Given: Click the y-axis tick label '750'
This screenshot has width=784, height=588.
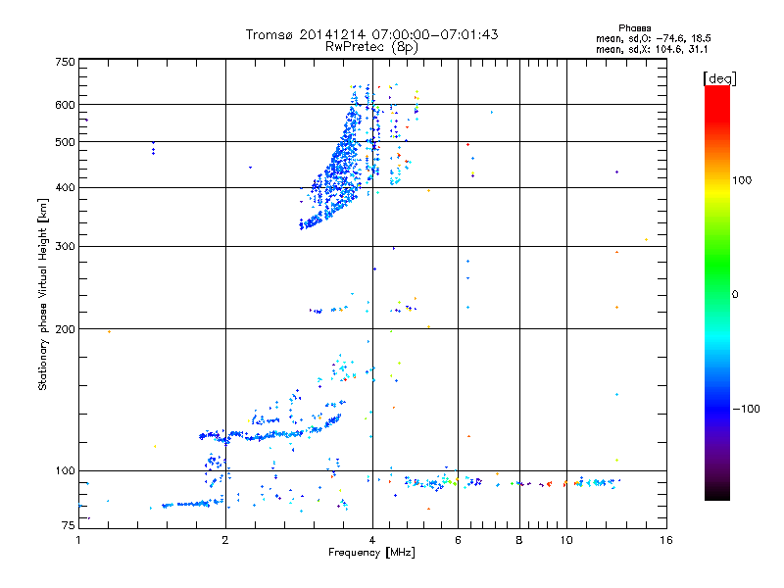Looking at the screenshot, I should [66, 62].
